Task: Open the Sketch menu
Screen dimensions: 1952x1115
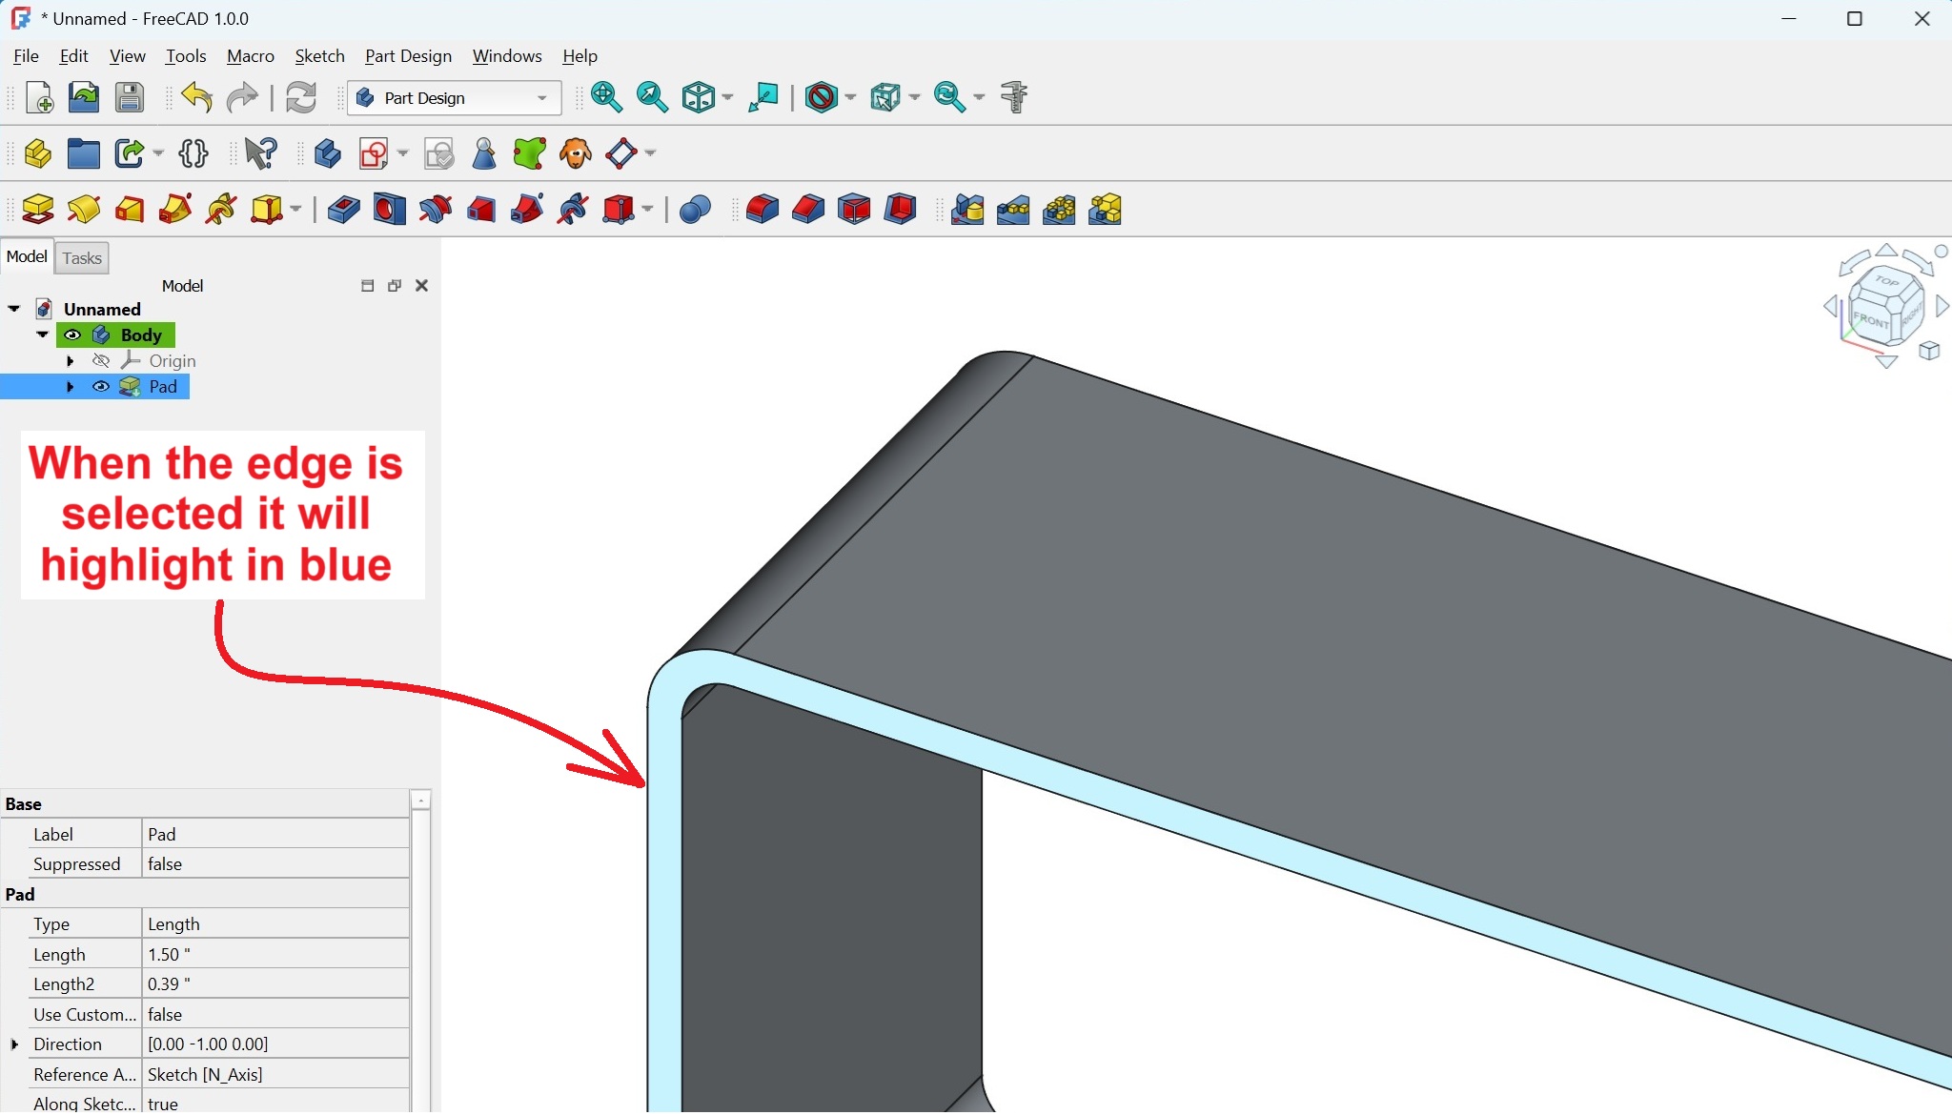Action: coord(319,56)
